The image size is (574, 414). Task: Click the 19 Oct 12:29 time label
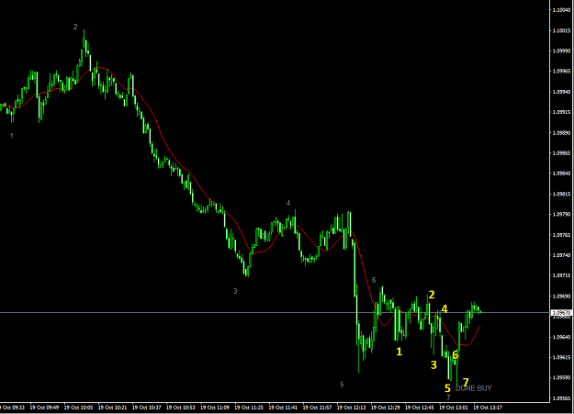386,408
